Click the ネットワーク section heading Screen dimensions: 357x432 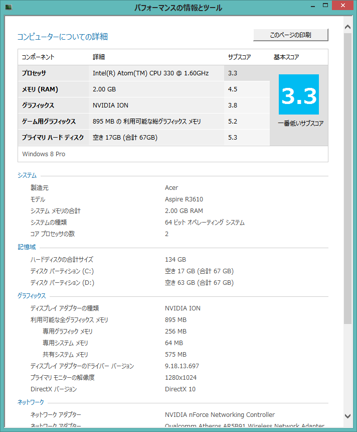(31, 402)
